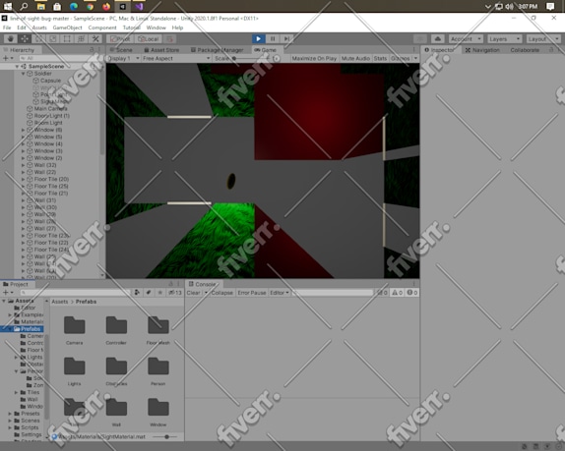Click the Favorites star icon in Project

(160, 293)
